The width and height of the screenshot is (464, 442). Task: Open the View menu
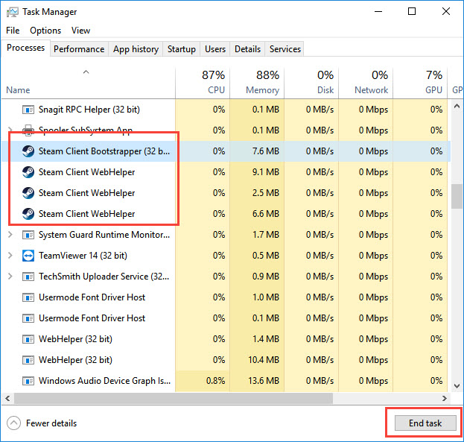click(x=80, y=31)
